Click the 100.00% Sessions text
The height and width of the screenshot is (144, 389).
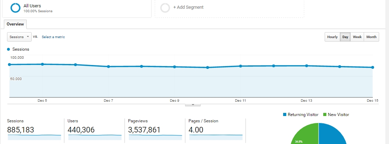[x=38, y=11]
